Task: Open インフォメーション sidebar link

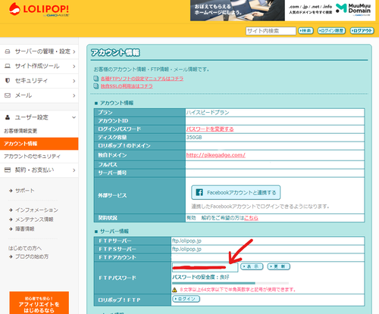Action: pyautogui.click(x=36, y=210)
